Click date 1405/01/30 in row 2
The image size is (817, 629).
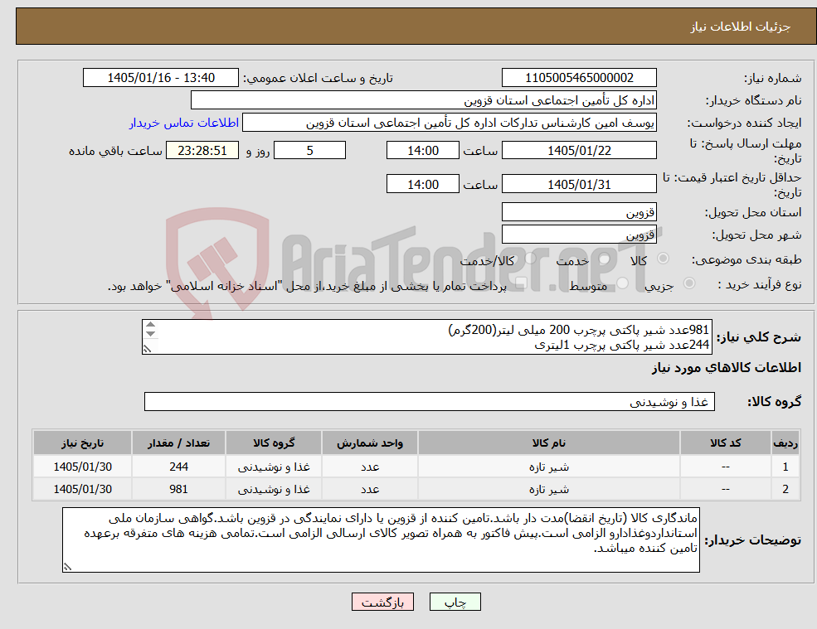[82, 490]
